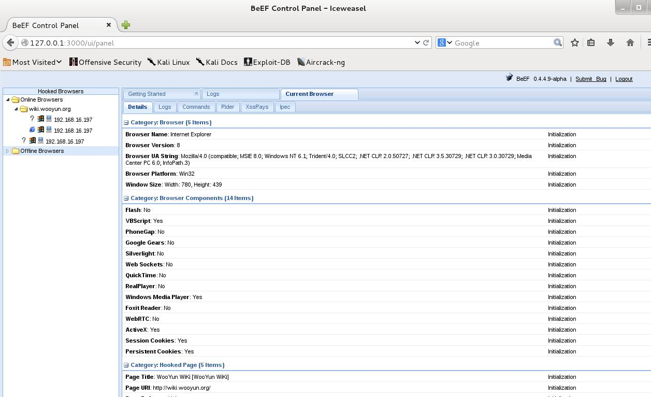The width and height of the screenshot is (651, 397).
Task: Collapse the Category: Hooked Page section
Action: click(x=126, y=365)
